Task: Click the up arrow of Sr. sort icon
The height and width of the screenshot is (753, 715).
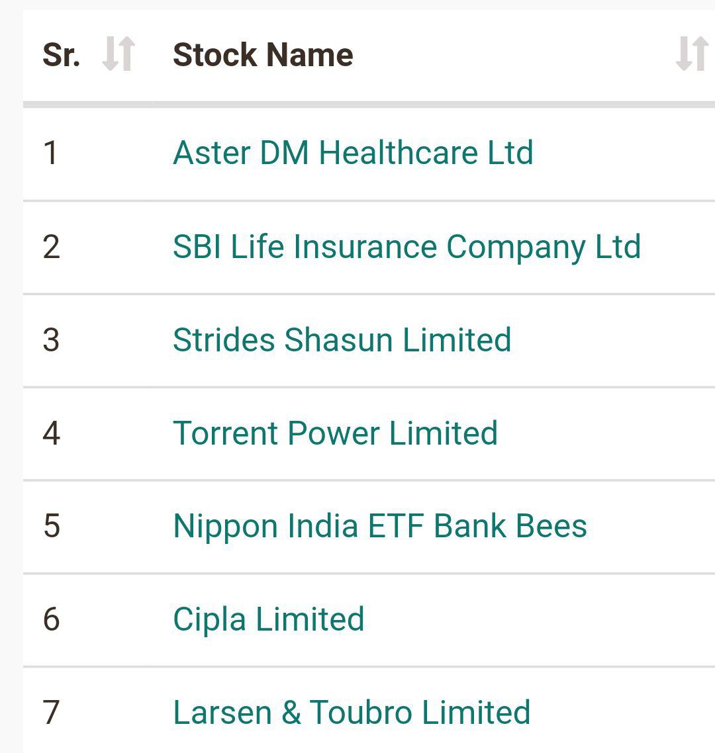Action: 126,54
